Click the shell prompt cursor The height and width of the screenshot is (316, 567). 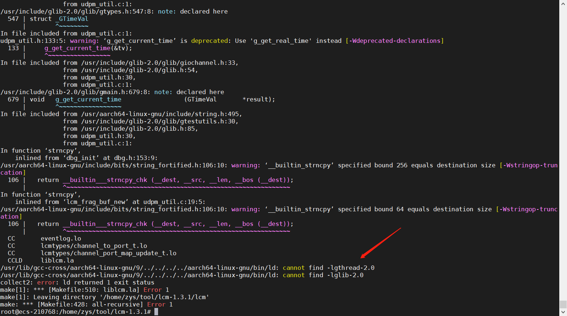(x=156, y=312)
